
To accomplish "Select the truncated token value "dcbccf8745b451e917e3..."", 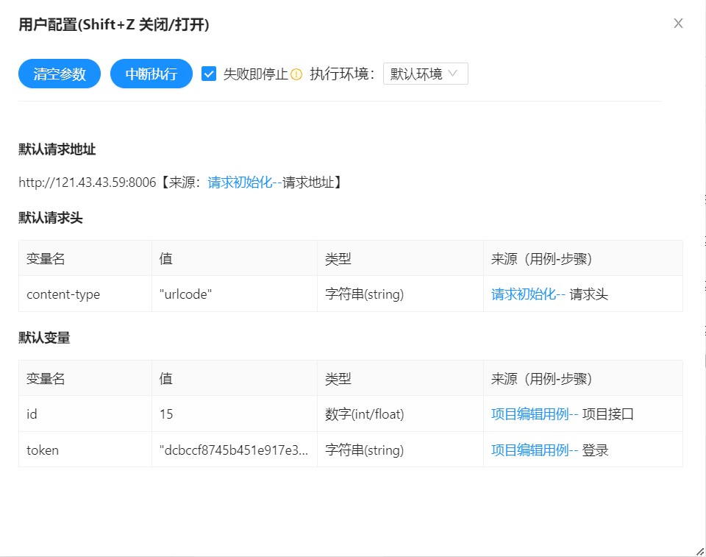I will point(234,450).
